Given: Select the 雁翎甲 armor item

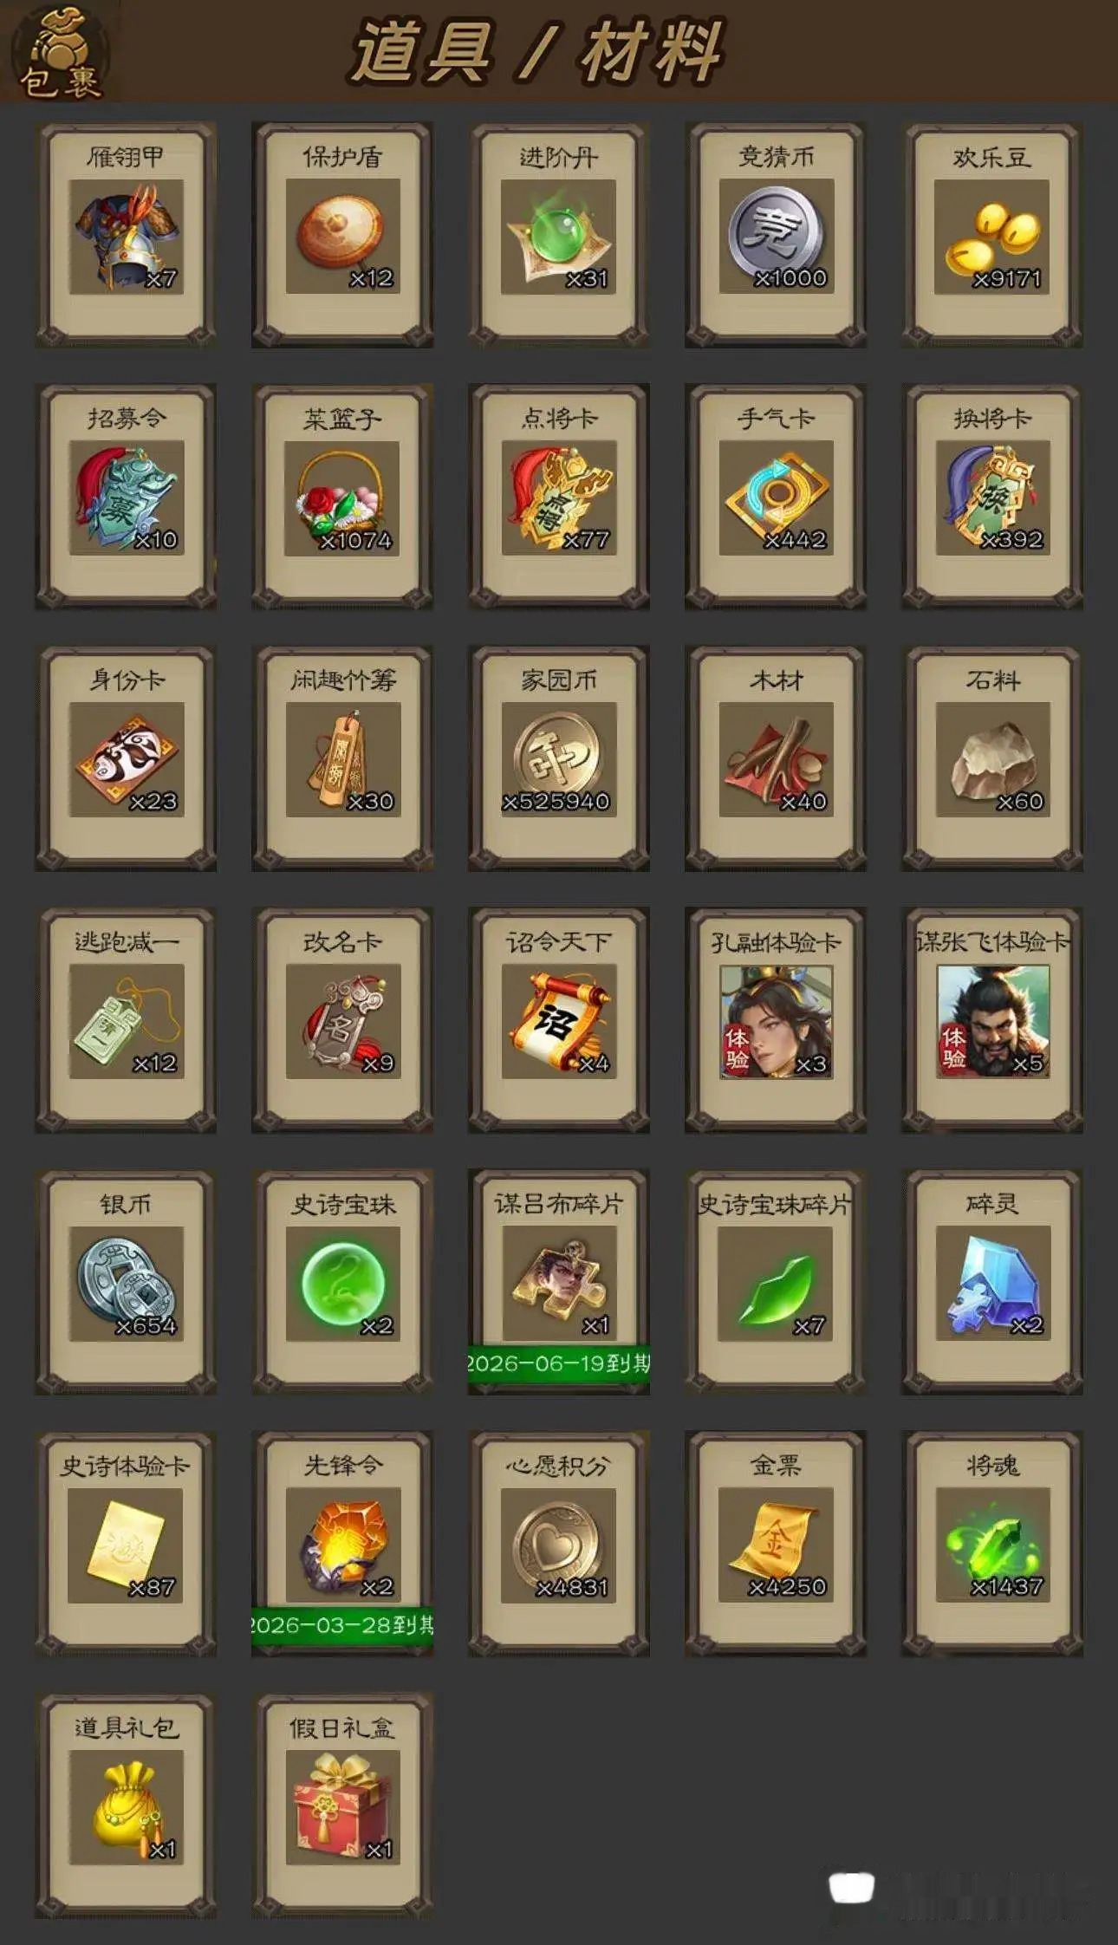Looking at the screenshot, I should (x=126, y=235).
